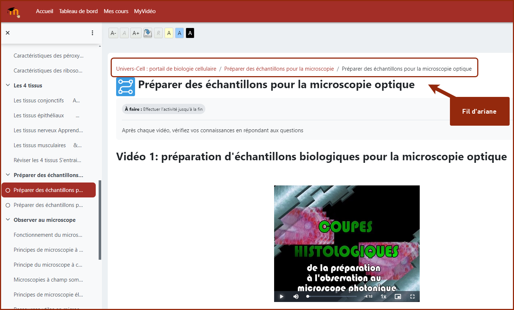Open Les tissus nerveux Apprend... activity
Image resolution: width=514 pixels, height=310 pixels.
pyautogui.click(x=48, y=130)
